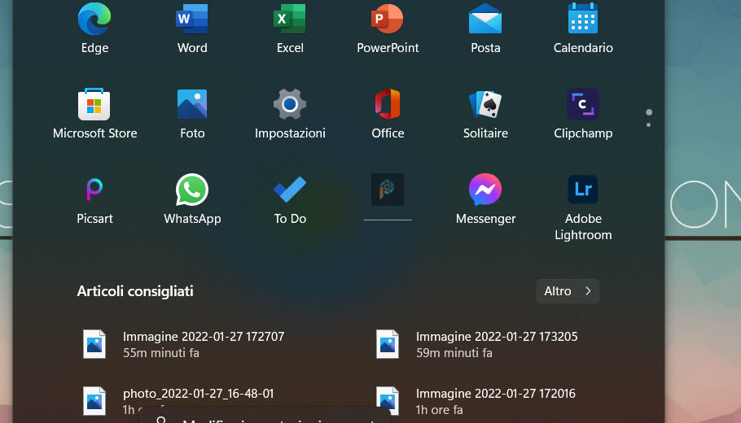
Task: Open photo_2022-01-27_16-48-01 file
Action: coord(198,395)
